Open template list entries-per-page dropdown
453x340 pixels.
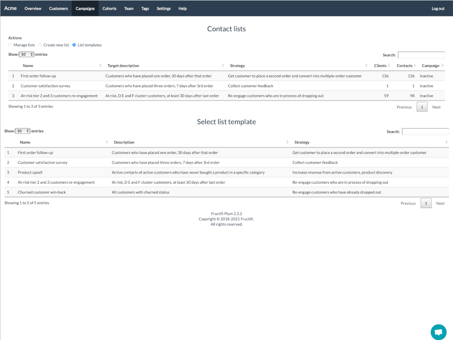tap(23, 131)
